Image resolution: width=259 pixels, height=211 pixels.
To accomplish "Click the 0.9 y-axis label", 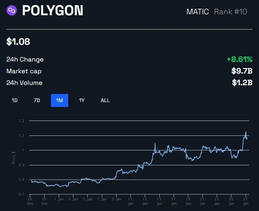I will [21, 165].
